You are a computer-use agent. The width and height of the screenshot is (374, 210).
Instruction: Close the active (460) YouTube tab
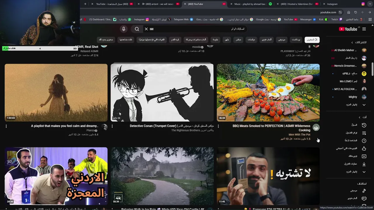coord(185,4)
